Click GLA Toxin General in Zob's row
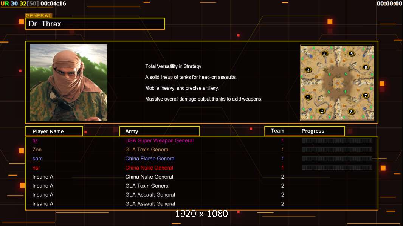The width and height of the screenshot is (403, 226). (x=147, y=150)
